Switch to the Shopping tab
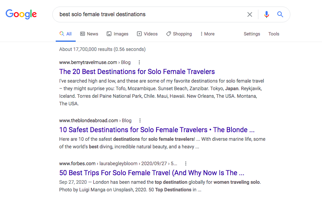 tap(179, 34)
